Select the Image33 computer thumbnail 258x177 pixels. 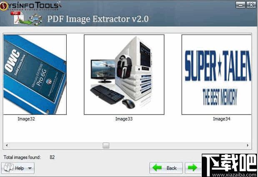(x=124, y=75)
